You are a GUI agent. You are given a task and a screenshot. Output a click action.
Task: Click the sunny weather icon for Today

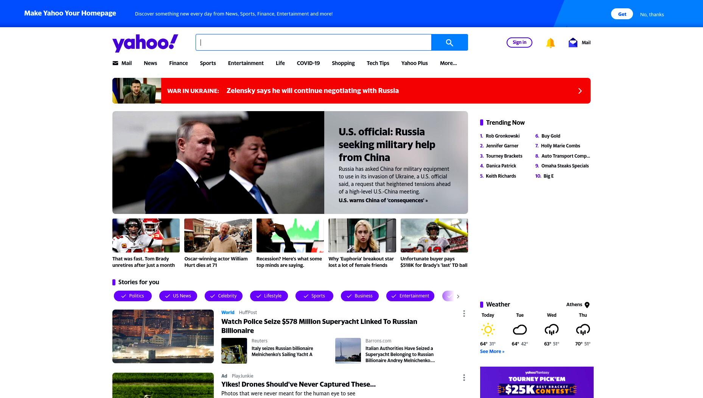[488, 330]
